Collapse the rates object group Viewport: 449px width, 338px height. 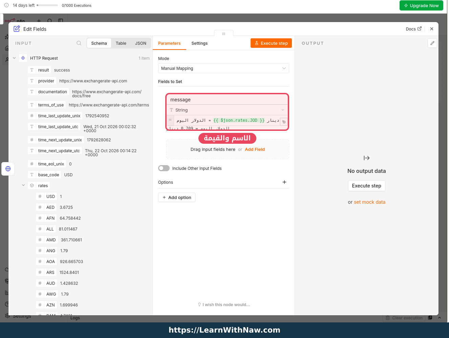23,185
